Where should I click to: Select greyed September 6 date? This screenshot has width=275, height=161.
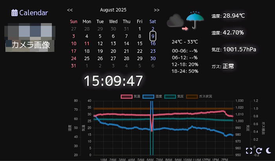(x=153, y=66)
